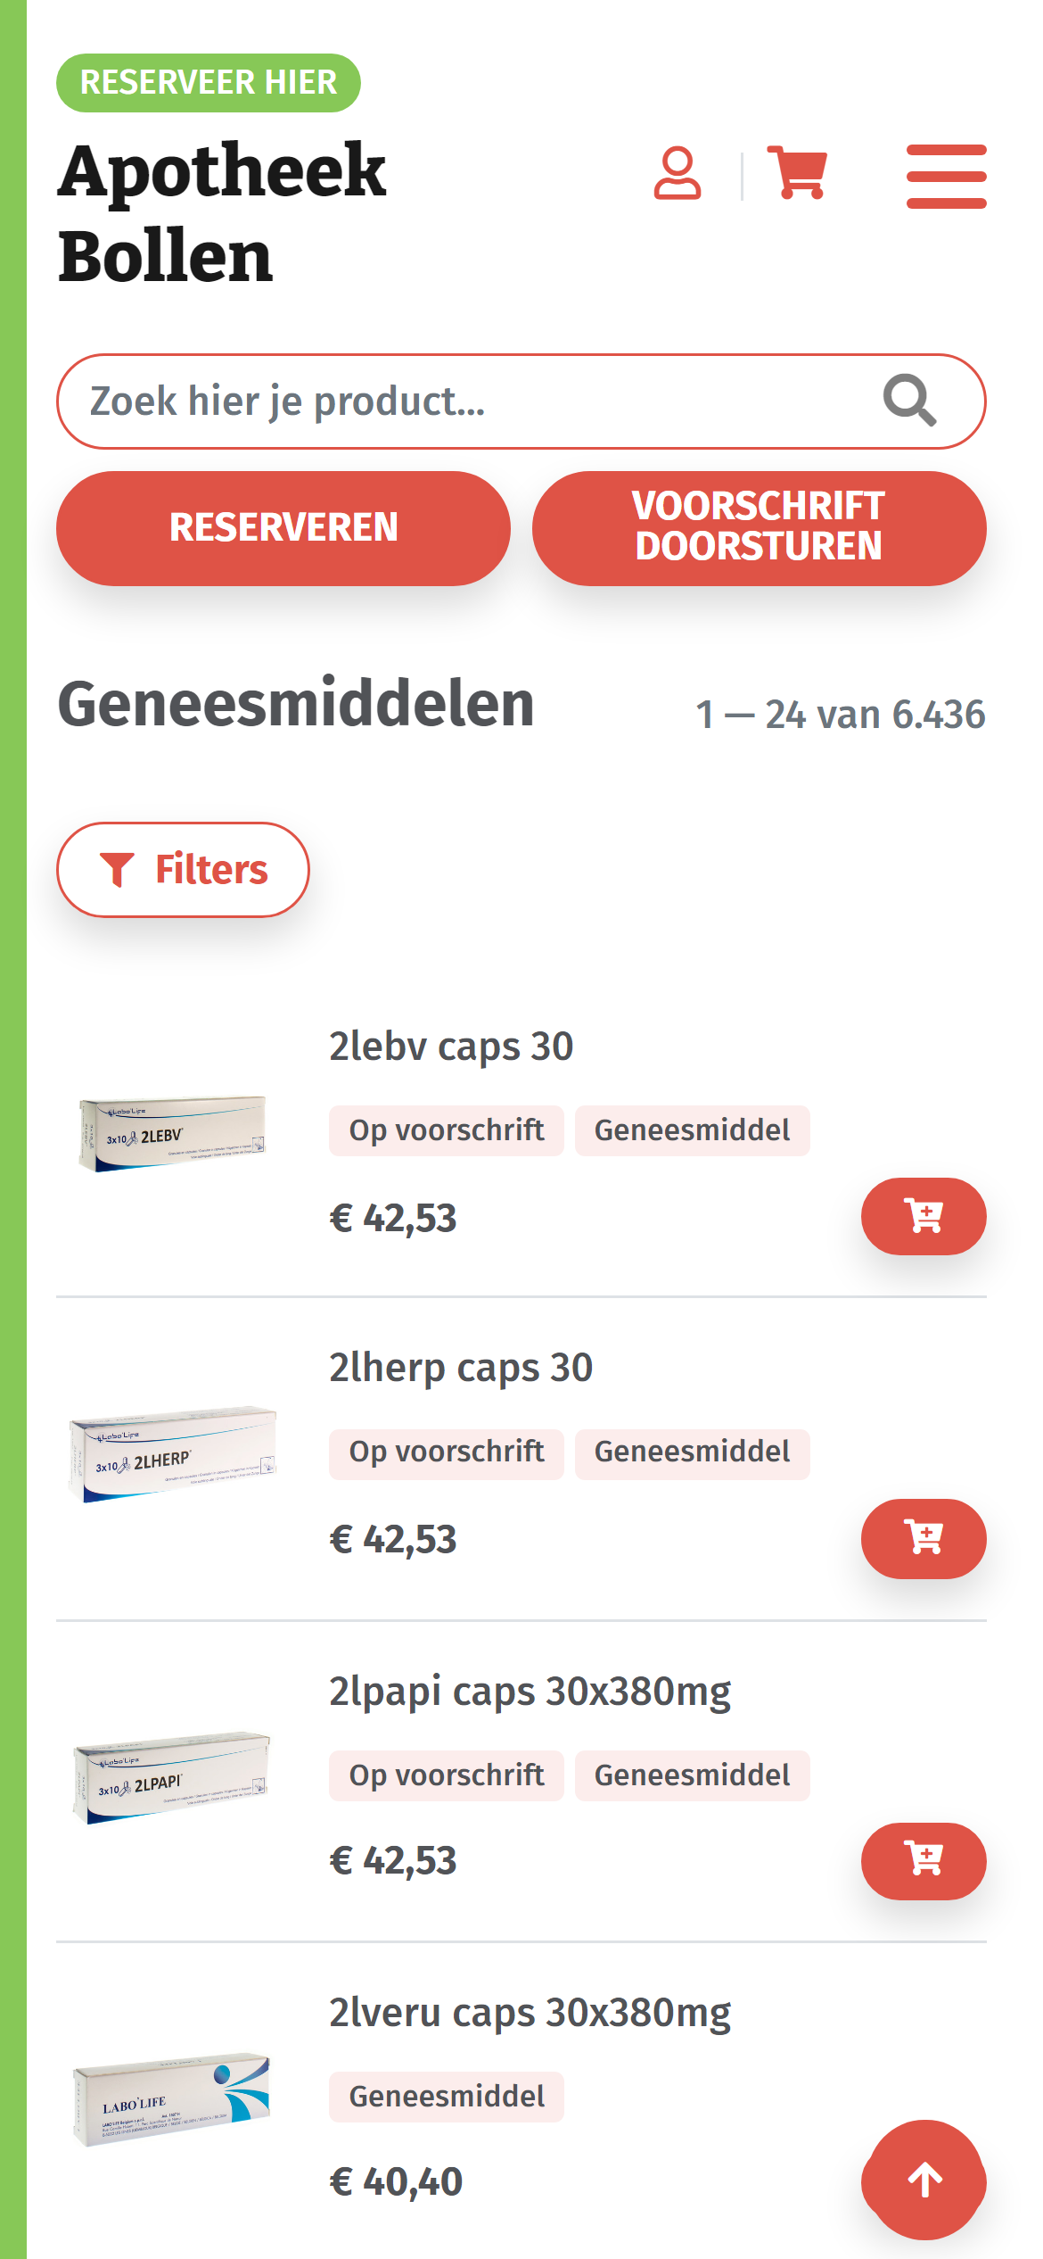Expand the Filters panel
Image resolution: width=1043 pixels, height=2259 pixels.
click(x=183, y=869)
